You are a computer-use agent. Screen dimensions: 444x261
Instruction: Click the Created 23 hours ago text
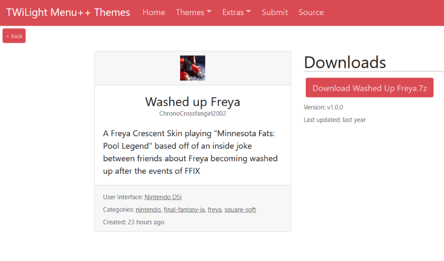[x=134, y=222]
